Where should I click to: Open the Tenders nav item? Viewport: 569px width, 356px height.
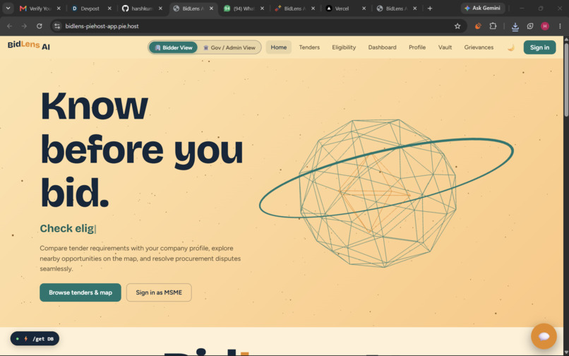[x=309, y=47]
